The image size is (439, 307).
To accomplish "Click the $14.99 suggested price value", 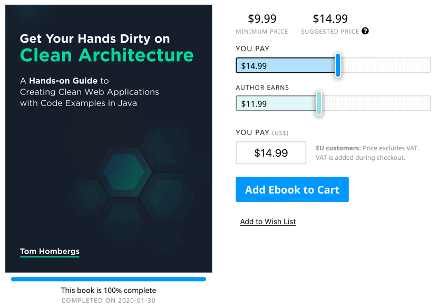I will (x=330, y=19).
